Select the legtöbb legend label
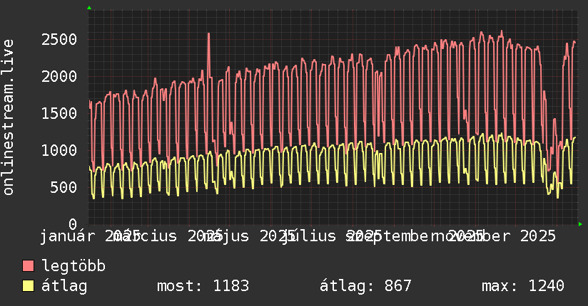The image size is (588, 306). tap(73, 265)
